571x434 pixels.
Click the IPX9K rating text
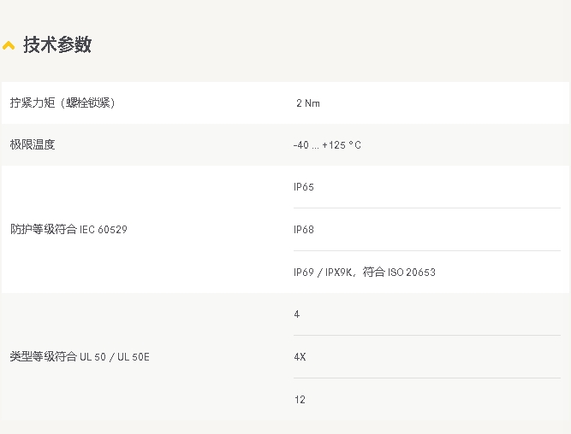pos(338,273)
